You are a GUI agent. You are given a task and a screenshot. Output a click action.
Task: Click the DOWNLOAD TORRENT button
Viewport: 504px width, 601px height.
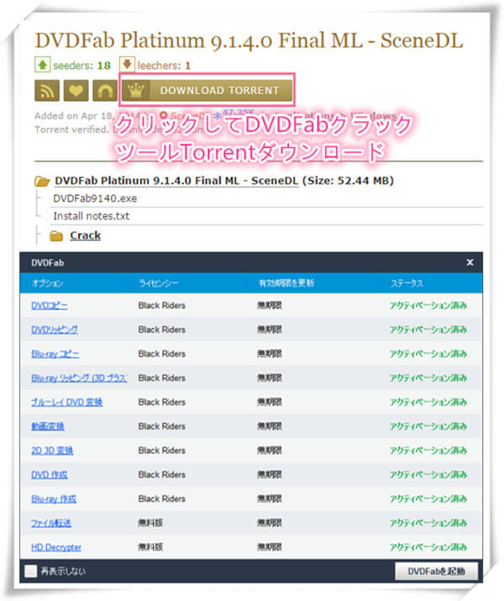click(207, 91)
